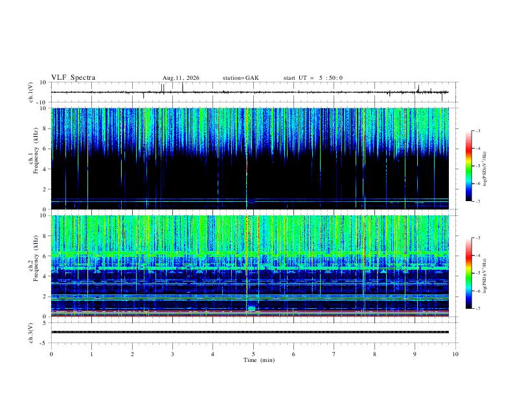Select the 5 minute tick on time axis
Viewport: 513px width, 397px height.
point(253,354)
